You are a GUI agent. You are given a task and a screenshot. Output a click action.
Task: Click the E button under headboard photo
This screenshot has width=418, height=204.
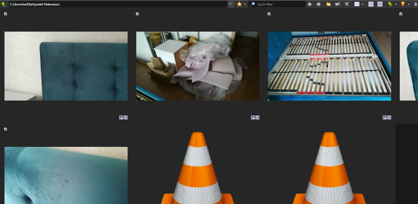126,117
